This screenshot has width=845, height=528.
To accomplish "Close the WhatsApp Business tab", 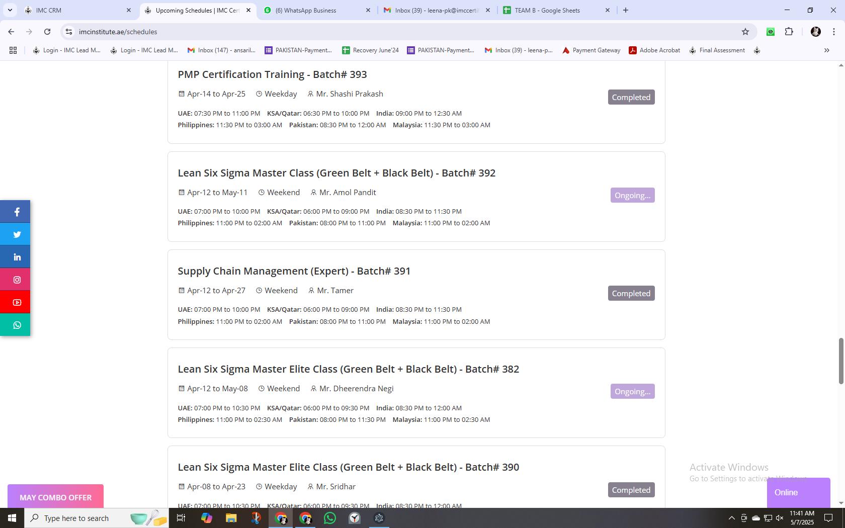I will coord(368,10).
